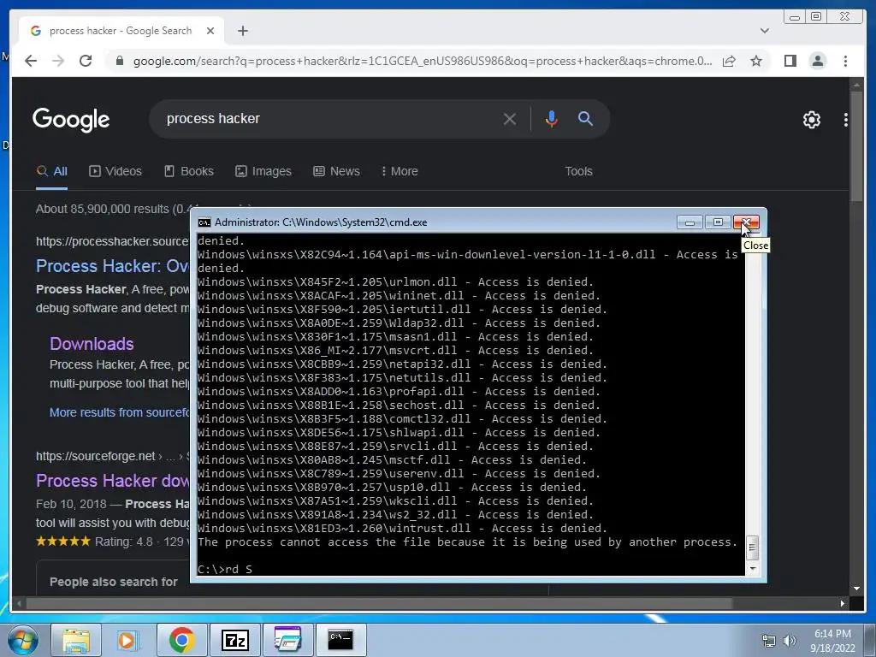
Task: Select the cmd taskbar button
Action: click(x=340, y=640)
